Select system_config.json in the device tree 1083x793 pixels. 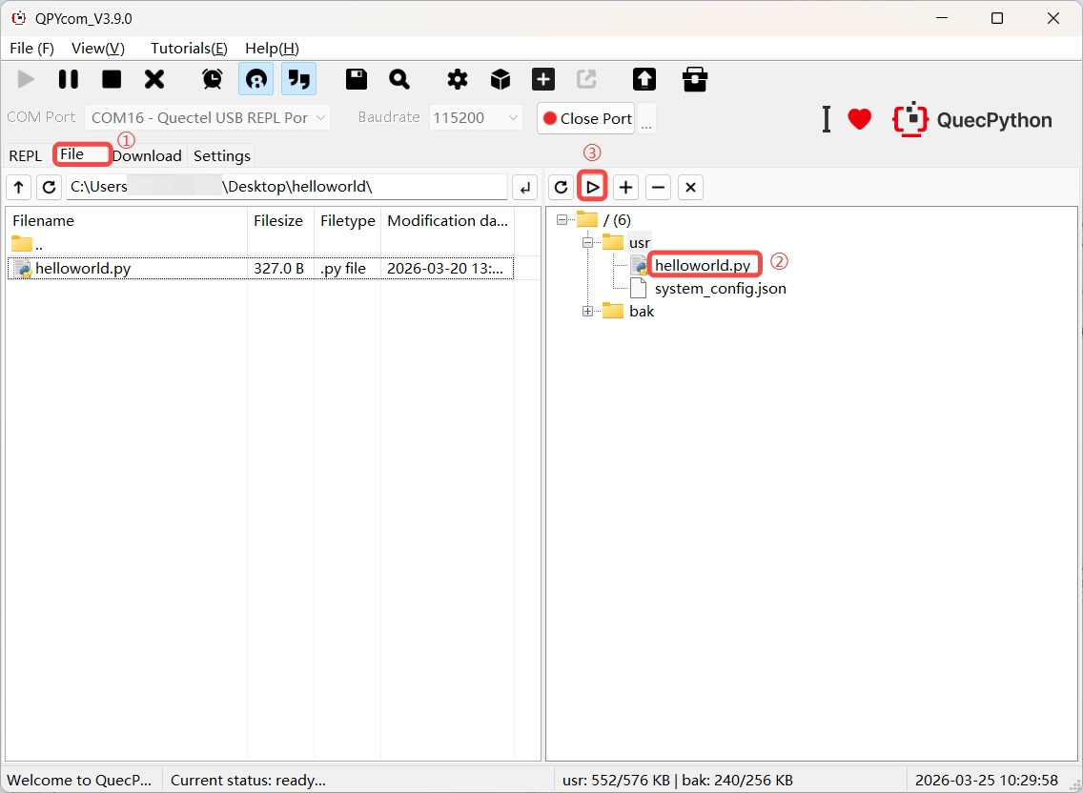point(720,288)
